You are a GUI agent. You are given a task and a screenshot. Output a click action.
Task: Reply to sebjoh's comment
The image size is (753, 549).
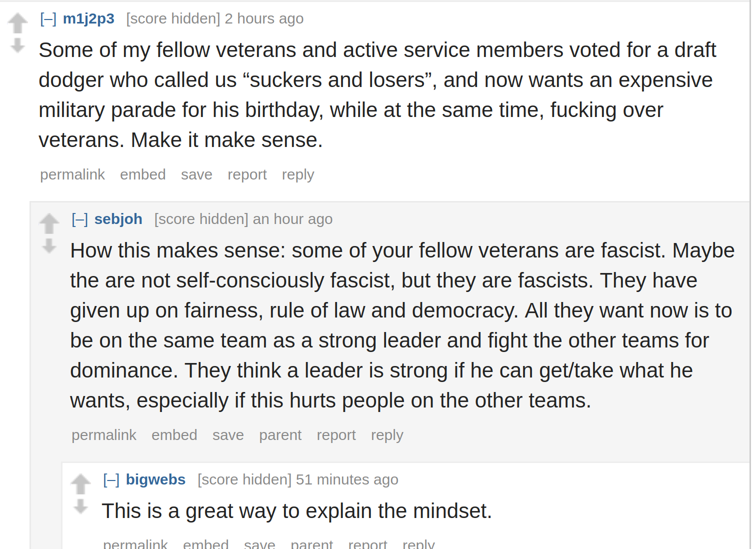(x=387, y=435)
